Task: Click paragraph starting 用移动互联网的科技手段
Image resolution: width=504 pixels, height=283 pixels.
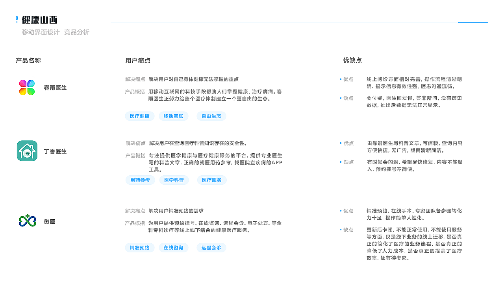Action: pos(215,95)
